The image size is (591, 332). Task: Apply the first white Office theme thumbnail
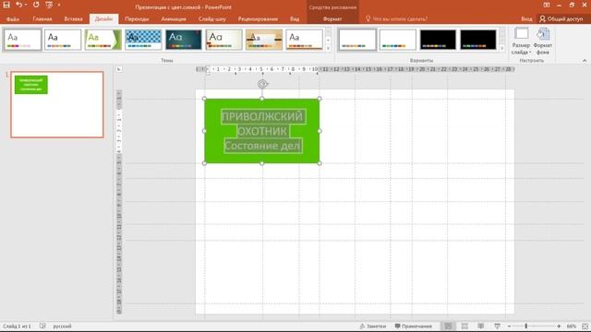[x=22, y=40]
